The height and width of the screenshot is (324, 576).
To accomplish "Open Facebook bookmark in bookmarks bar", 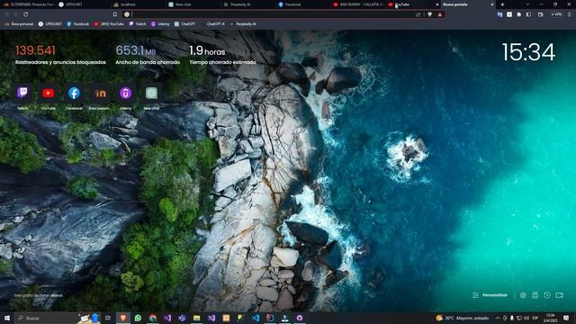I will (x=78, y=24).
